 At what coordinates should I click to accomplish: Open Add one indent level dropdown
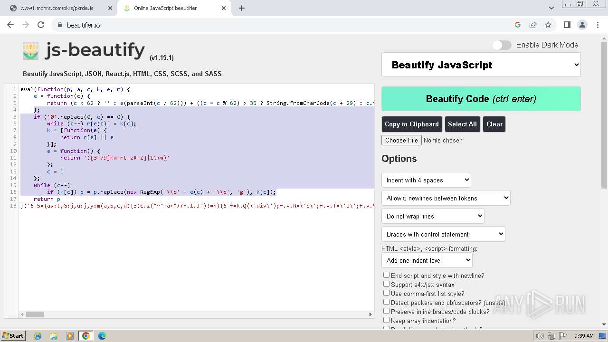coord(427,260)
